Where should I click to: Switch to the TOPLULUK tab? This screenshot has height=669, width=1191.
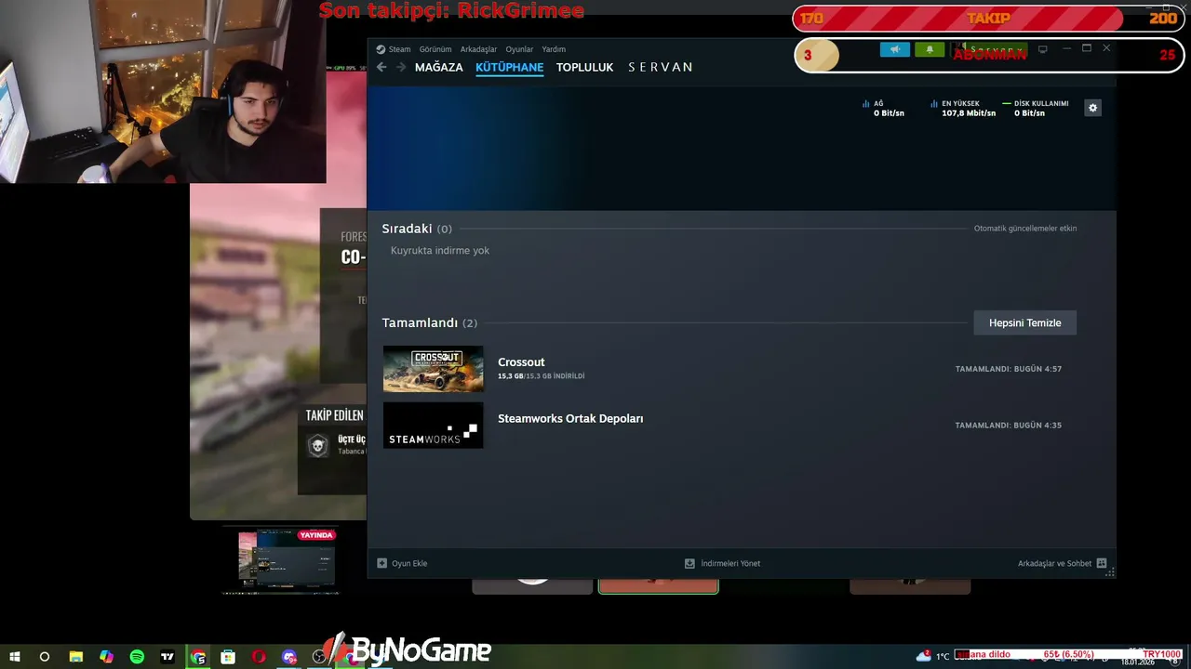(584, 67)
